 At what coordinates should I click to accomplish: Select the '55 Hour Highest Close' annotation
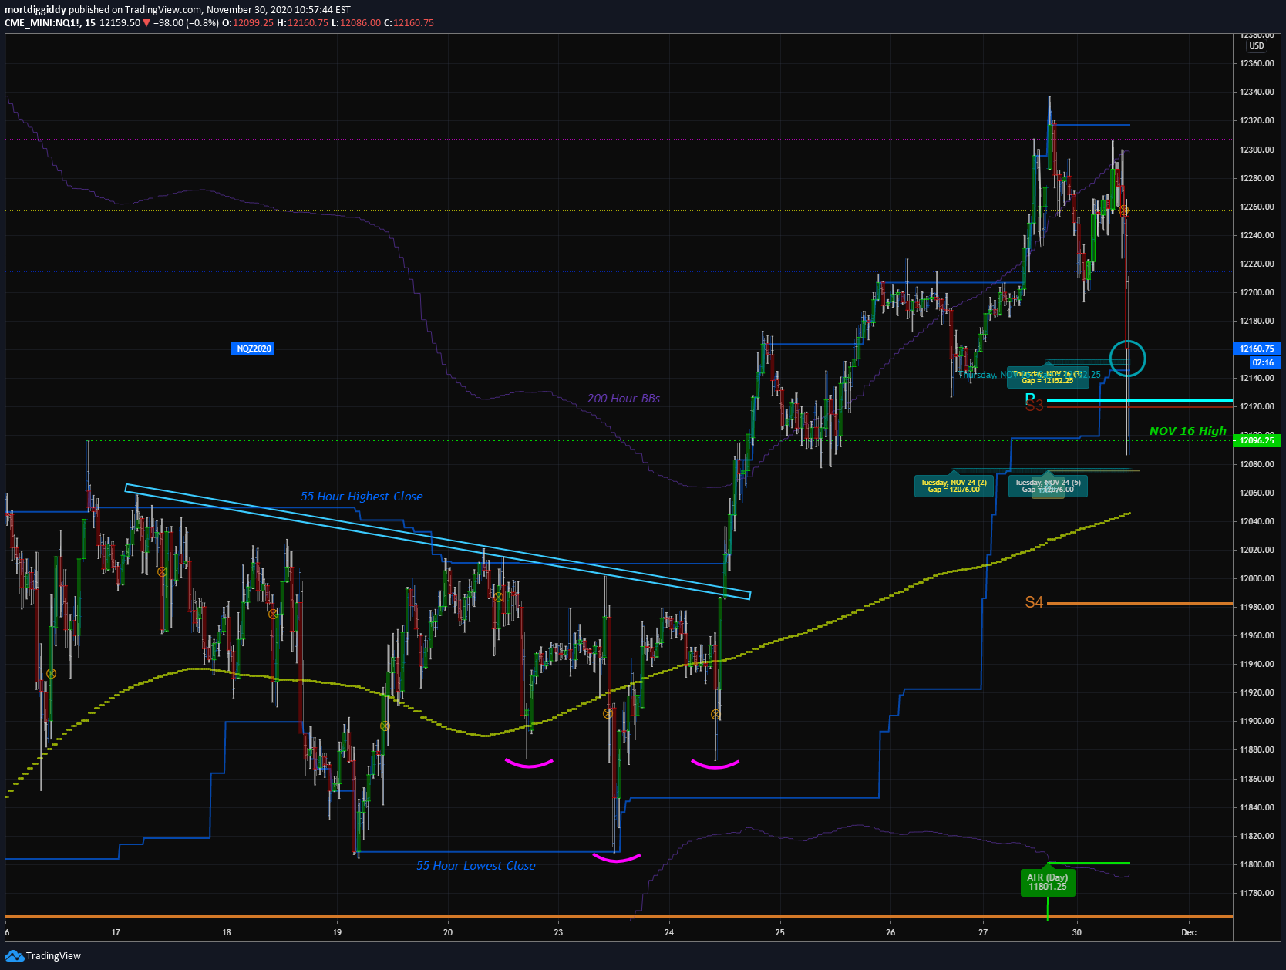(362, 497)
